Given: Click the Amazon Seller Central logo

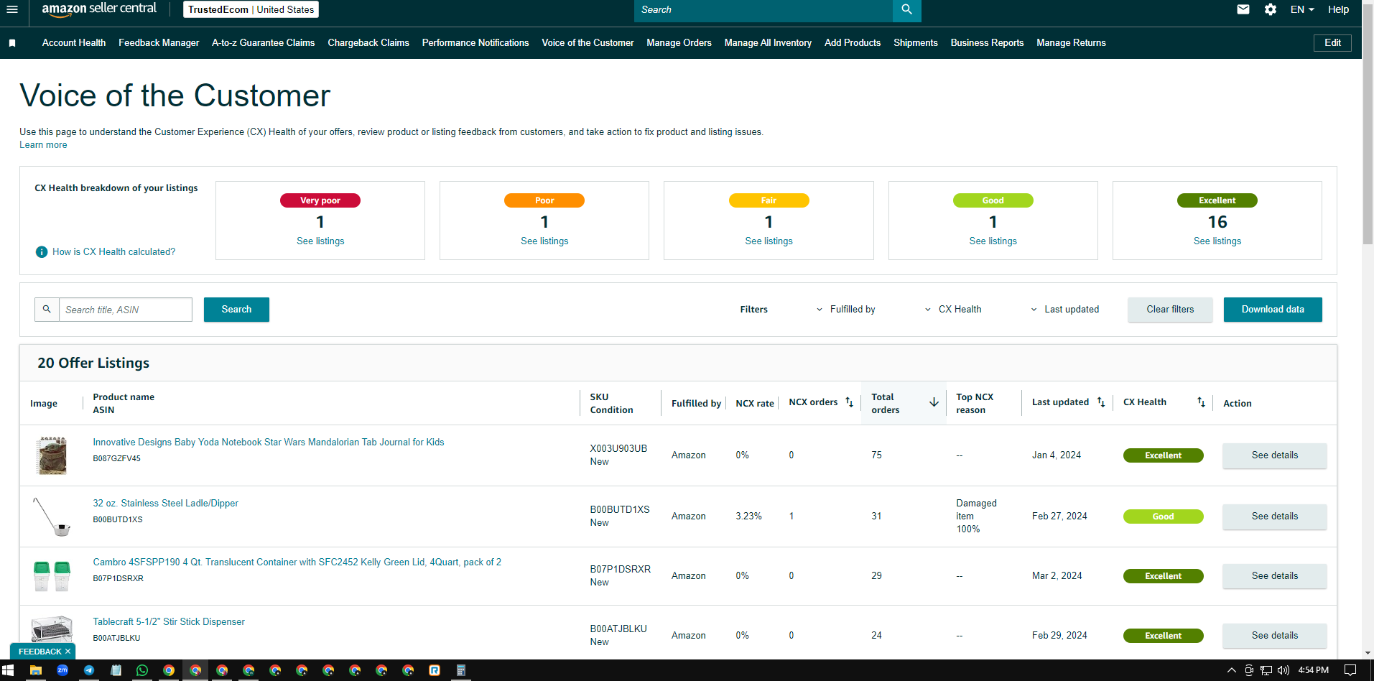Looking at the screenshot, I should (99, 9).
